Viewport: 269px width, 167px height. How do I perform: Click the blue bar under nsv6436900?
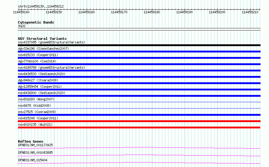point(139,96)
